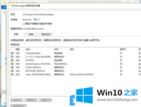Click the 启用继承(I) button

[x=19, y=106]
